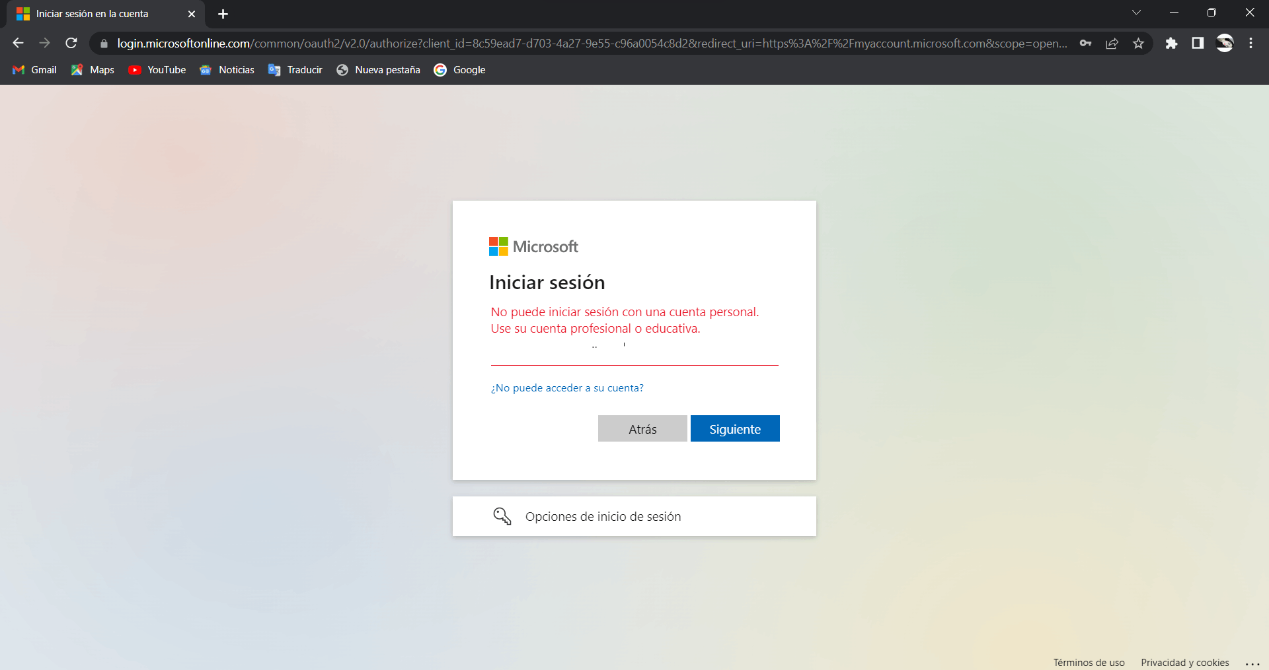Open the YouTube bookmark
Image resolution: width=1269 pixels, height=670 pixels.
[157, 70]
